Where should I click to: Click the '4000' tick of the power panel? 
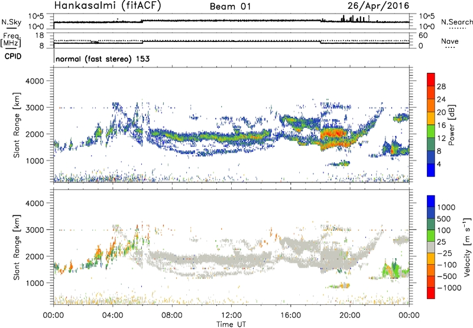35,81
